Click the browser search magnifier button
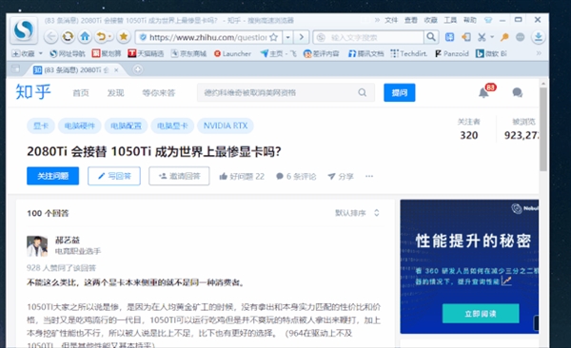The height and width of the screenshot is (348, 571). point(431,37)
